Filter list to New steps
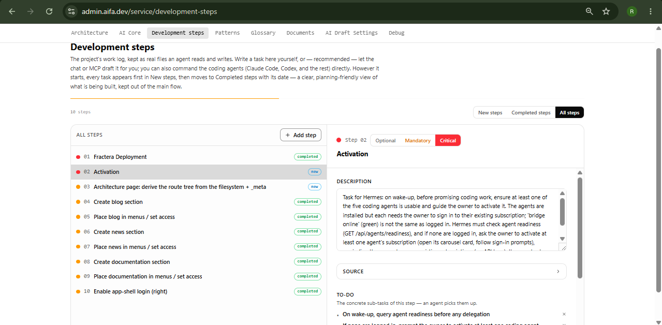 pyautogui.click(x=490, y=112)
